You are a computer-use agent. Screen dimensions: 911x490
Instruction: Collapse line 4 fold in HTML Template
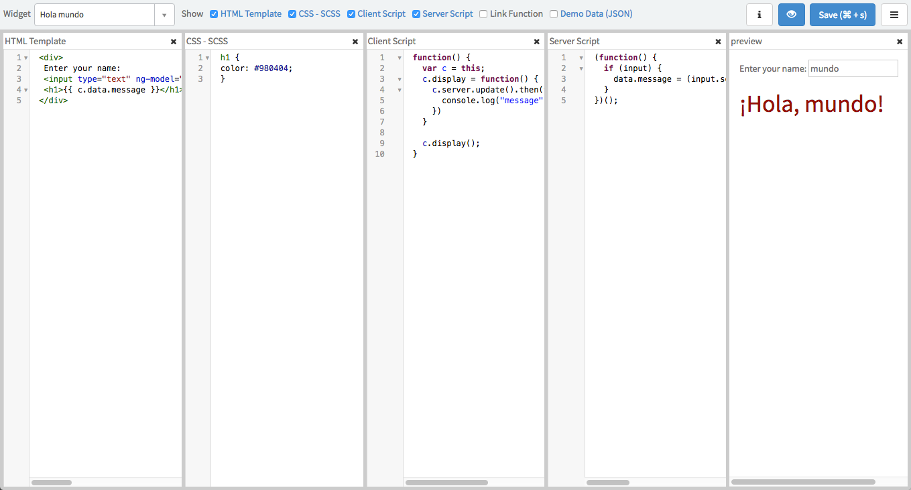pyautogui.click(x=25, y=90)
